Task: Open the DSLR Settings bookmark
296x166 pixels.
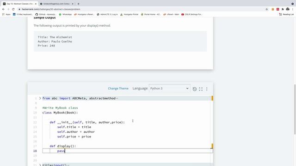Action: click(x=192, y=14)
